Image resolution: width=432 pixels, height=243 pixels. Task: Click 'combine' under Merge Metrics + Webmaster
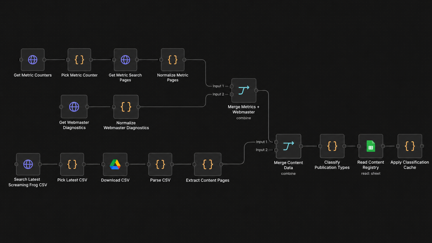click(x=244, y=118)
